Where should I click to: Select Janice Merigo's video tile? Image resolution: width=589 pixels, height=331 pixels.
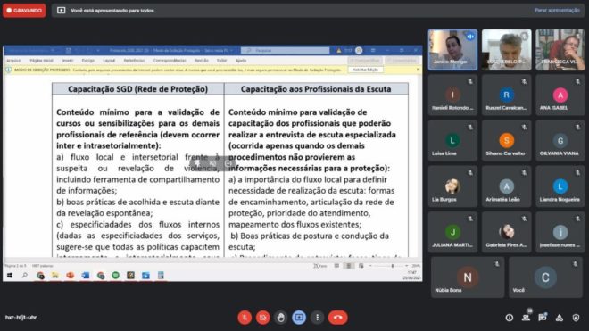click(452, 50)
